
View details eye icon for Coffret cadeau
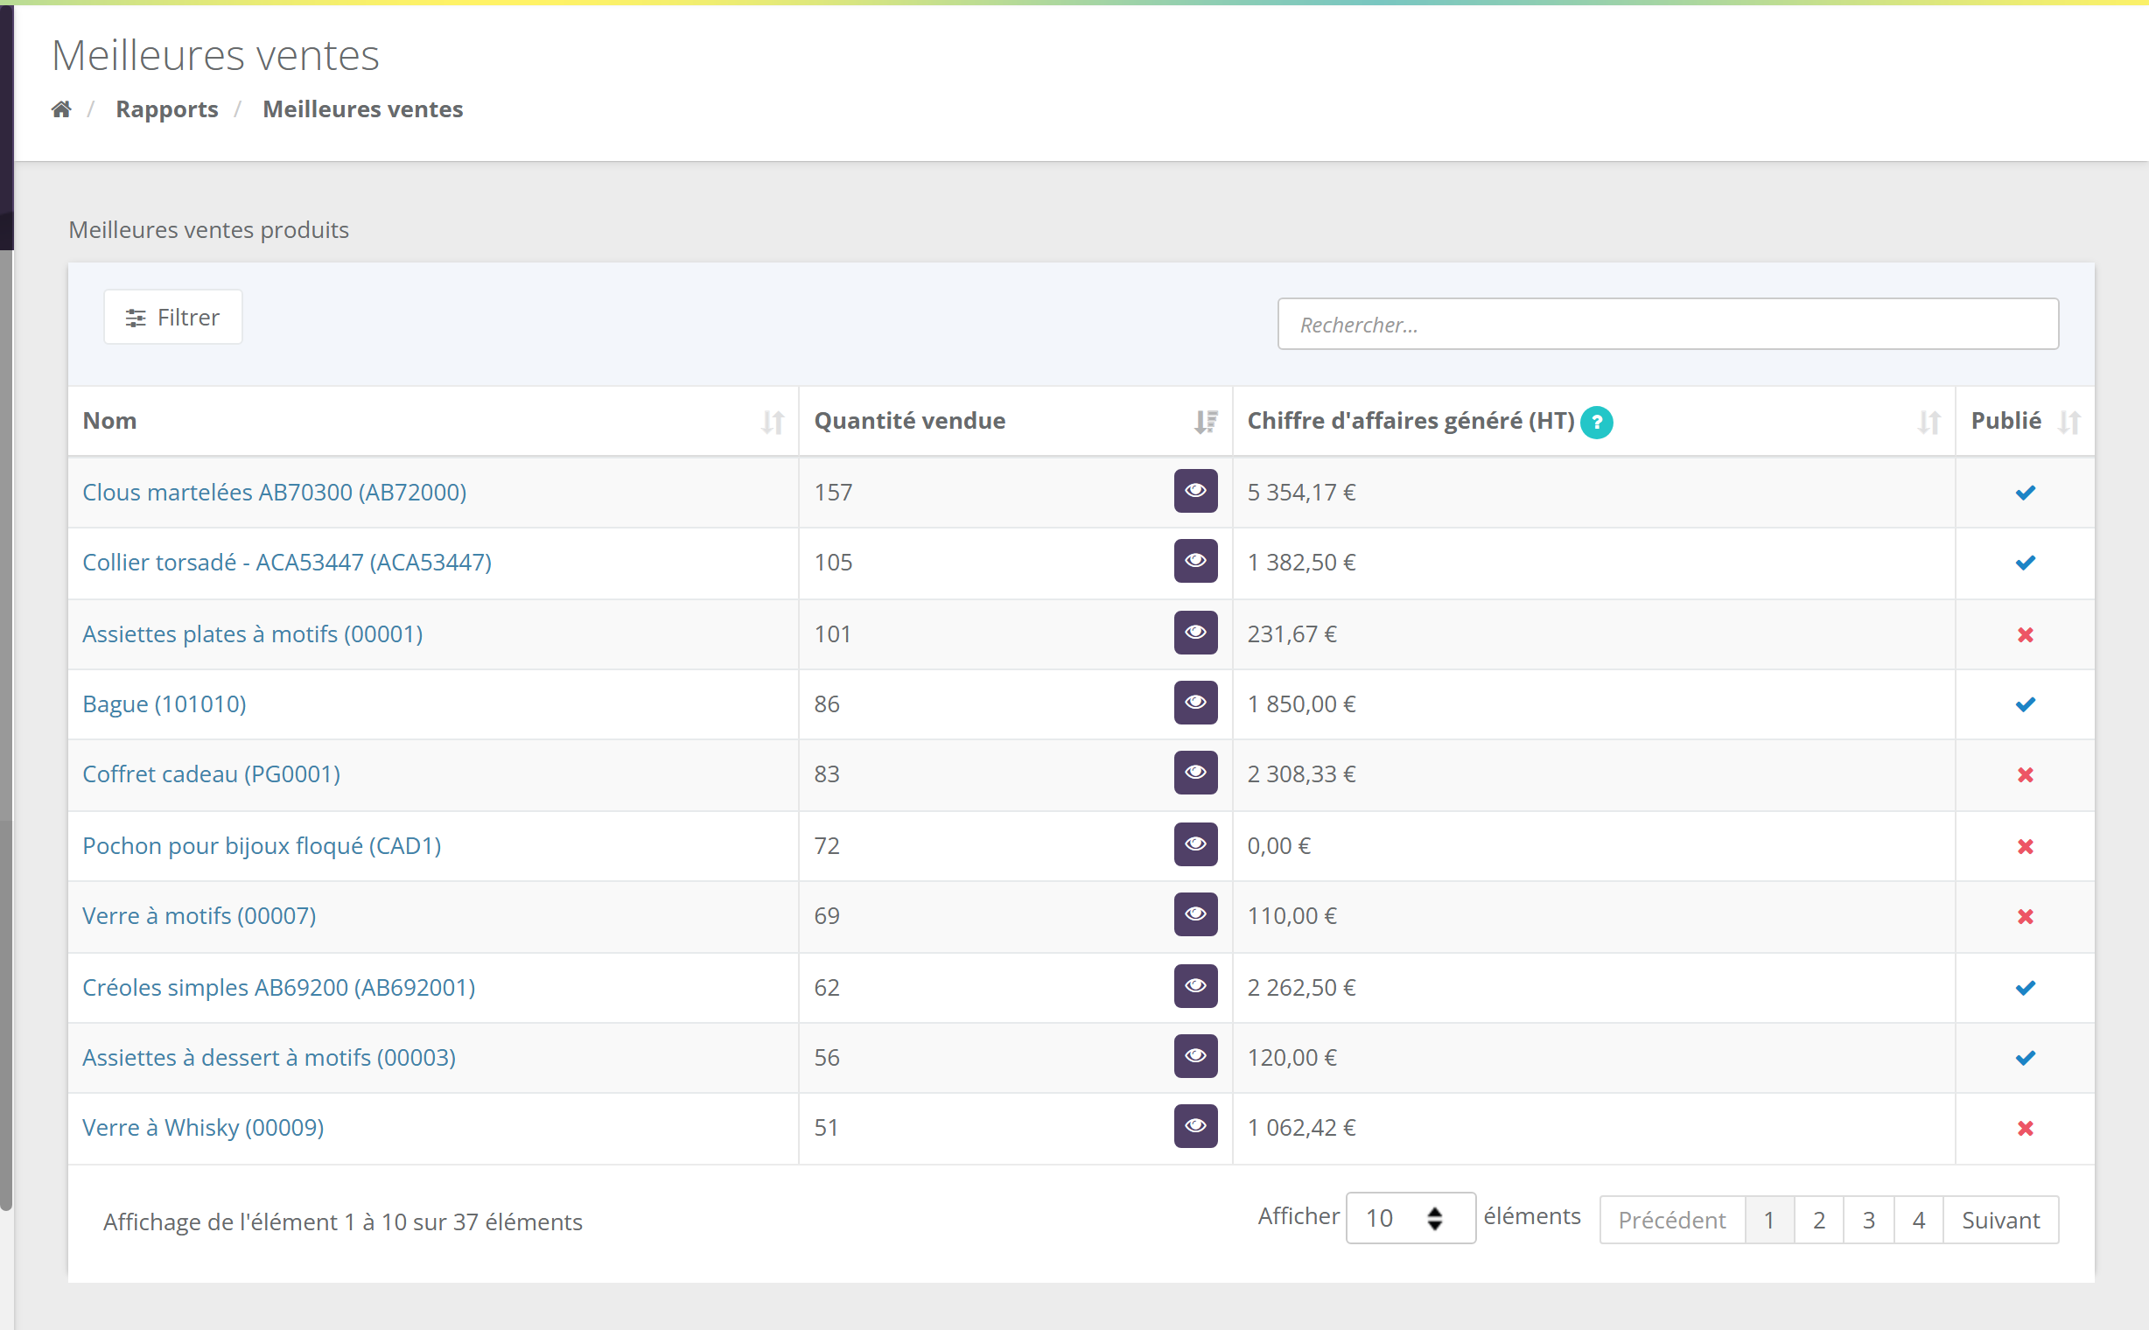[x=1195, y=773]
